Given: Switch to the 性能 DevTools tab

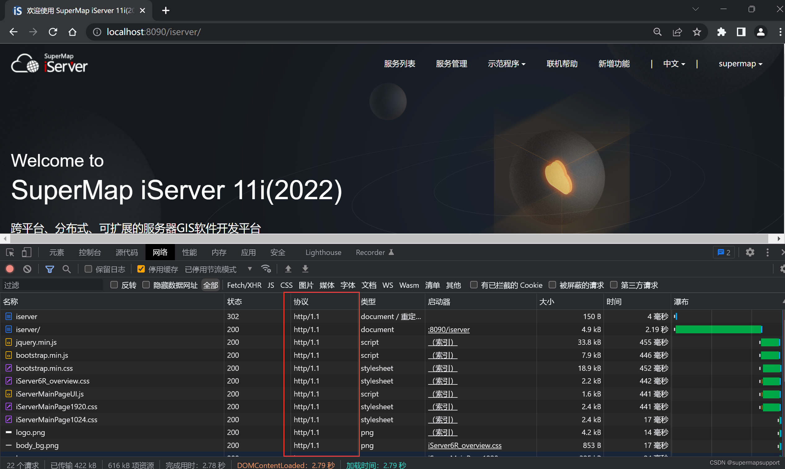Looking at the screenshot, I should [190, 252].
